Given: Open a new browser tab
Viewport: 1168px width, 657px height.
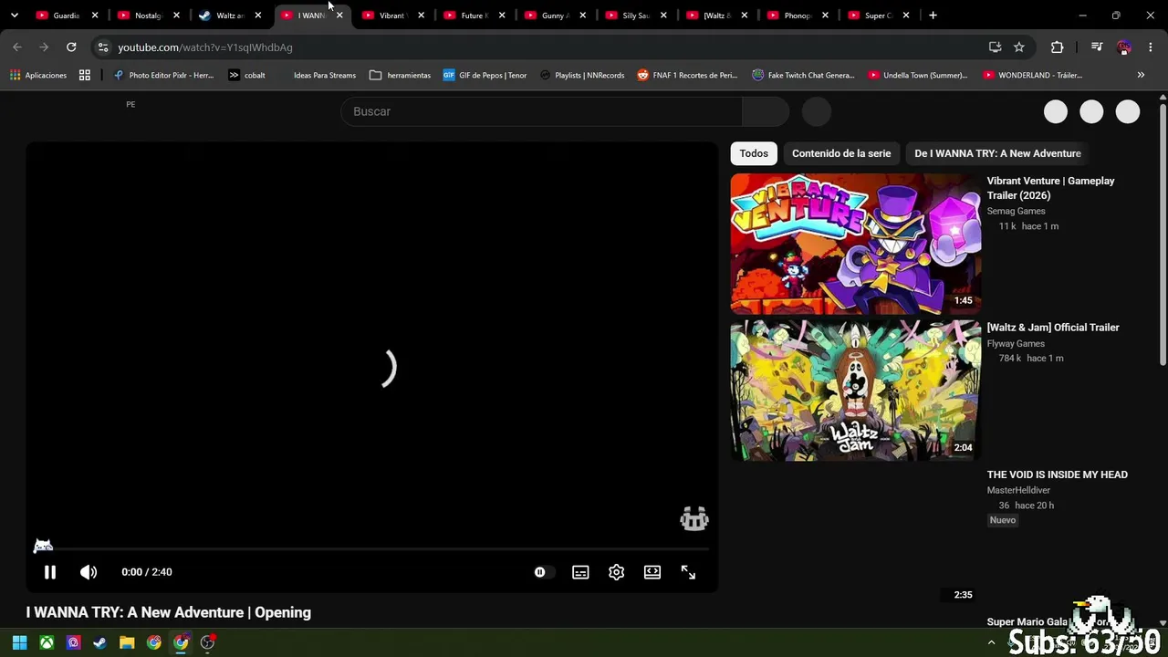Looking at the screenshot, I should point(933,16).
